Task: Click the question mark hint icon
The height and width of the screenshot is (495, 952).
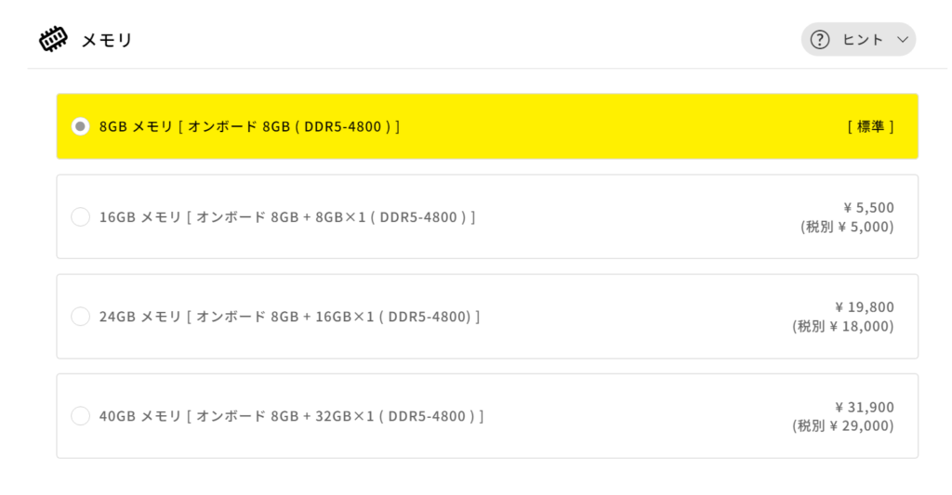Action: [x=820, y=39]
